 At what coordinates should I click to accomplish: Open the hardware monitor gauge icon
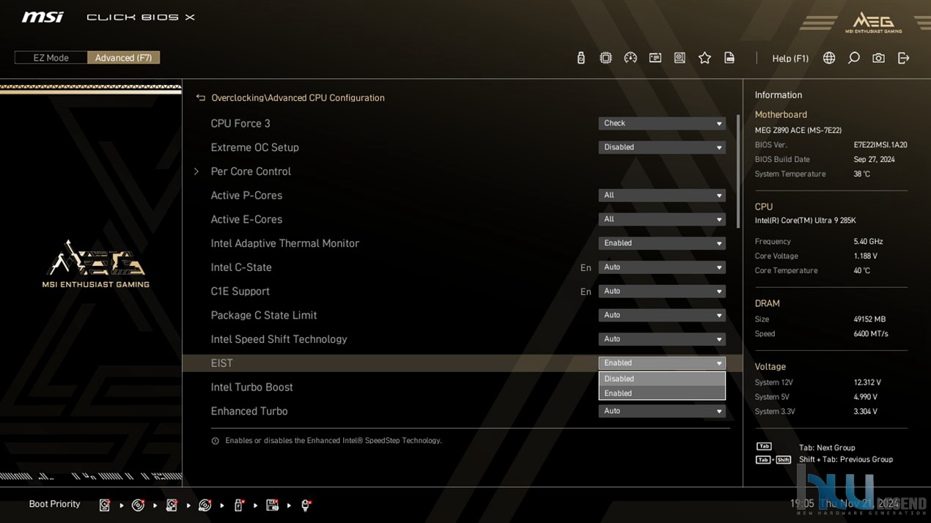click(x=630, y=58)
